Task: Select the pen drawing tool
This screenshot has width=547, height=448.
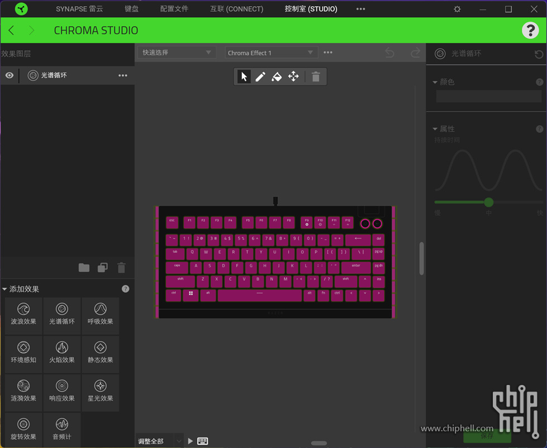Action: click(x=260, y=76)
